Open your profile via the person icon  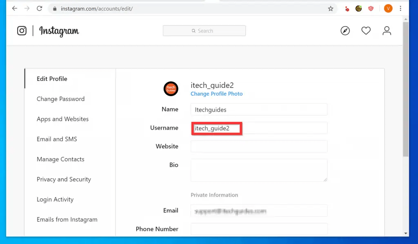[x=387, y=30]
